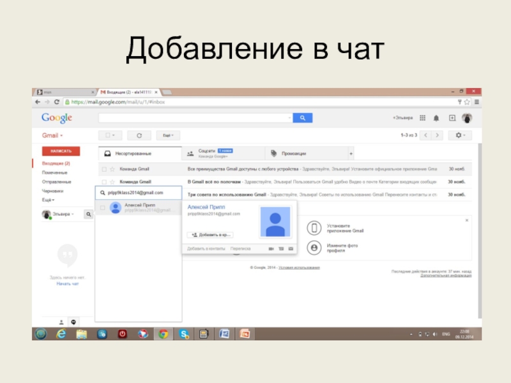The image size is (511, 383).
Task: Open the Условия использования footer link
Action: coord(299,267)
